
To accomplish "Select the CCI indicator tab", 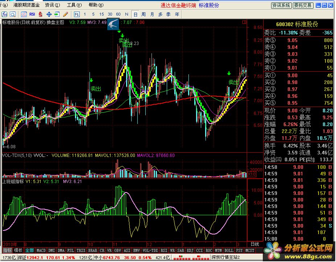I will pyautogui.click(x=199, y=250).
